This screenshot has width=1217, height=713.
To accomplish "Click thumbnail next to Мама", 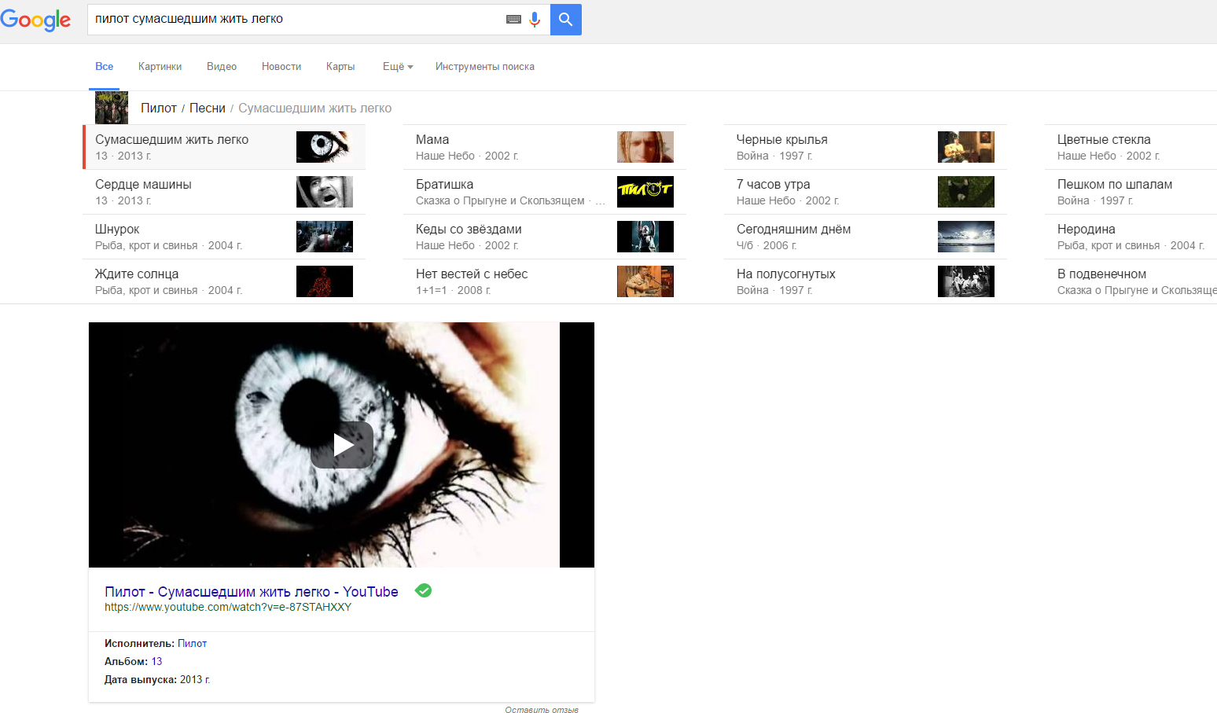I will 645,147.
